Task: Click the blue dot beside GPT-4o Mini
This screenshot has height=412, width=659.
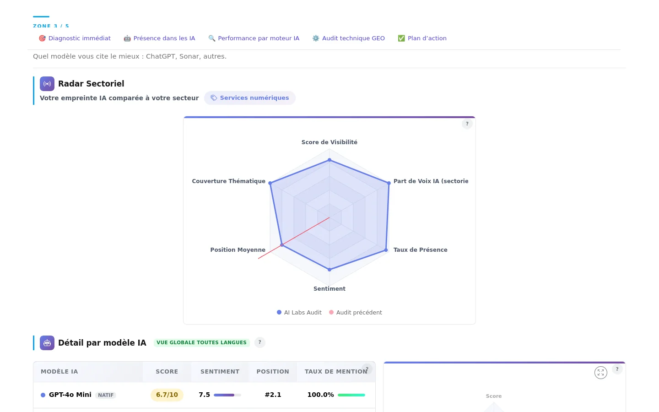Action: pyautogui.click(x=43, y=395)
